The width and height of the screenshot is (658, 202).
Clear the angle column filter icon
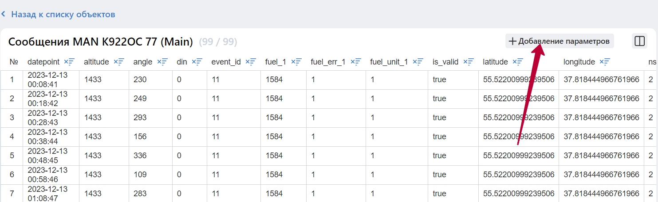(162, 62)
